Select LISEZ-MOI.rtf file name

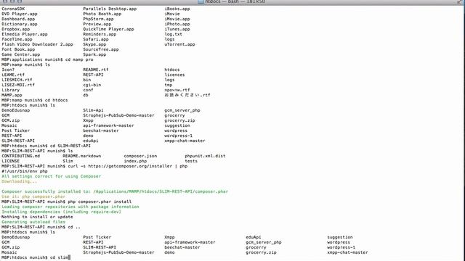coord(18,85)
